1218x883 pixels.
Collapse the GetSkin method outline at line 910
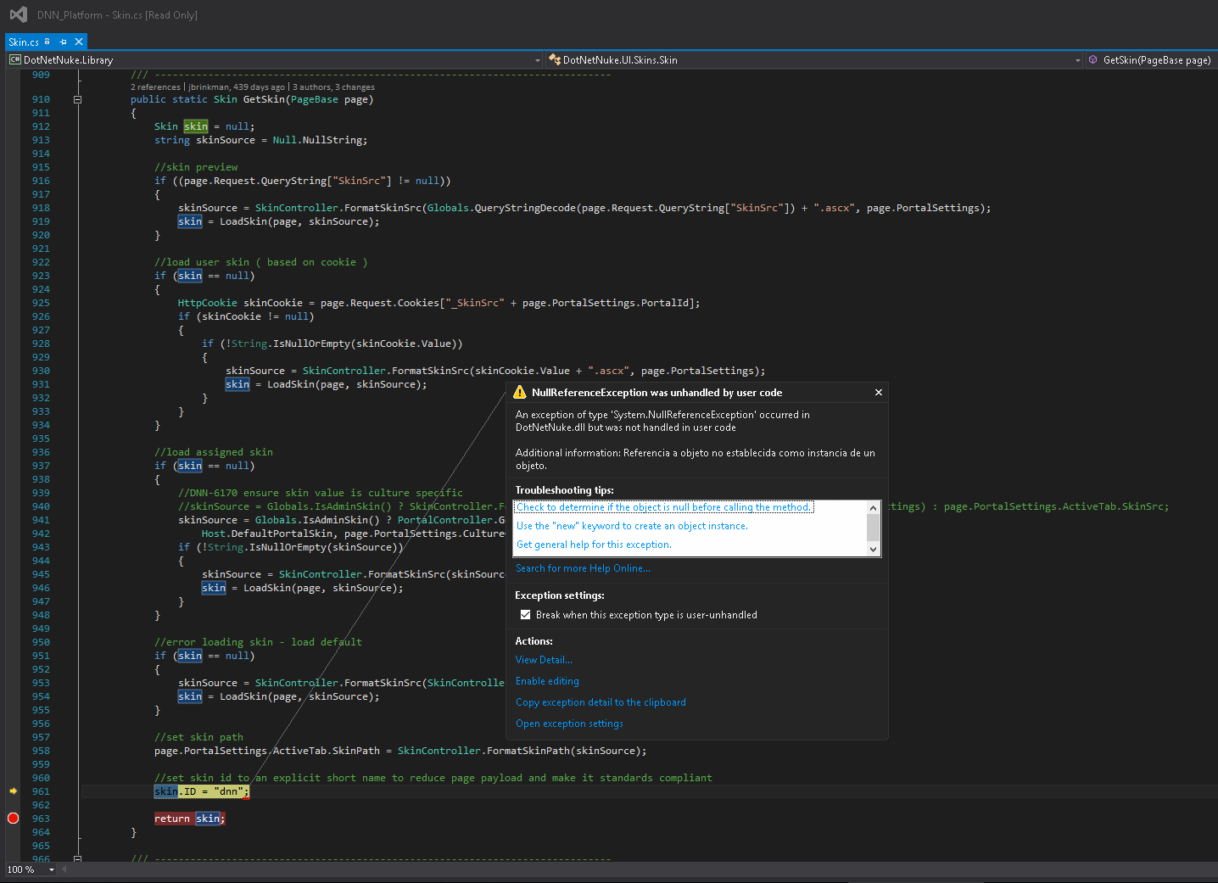(78, 99)
